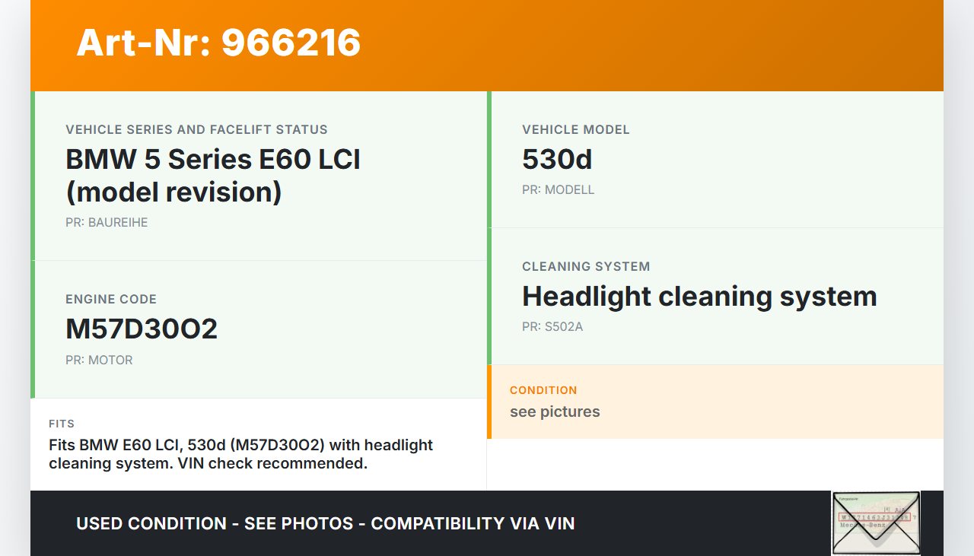Click the orange Condition label

tap(543, 390)
